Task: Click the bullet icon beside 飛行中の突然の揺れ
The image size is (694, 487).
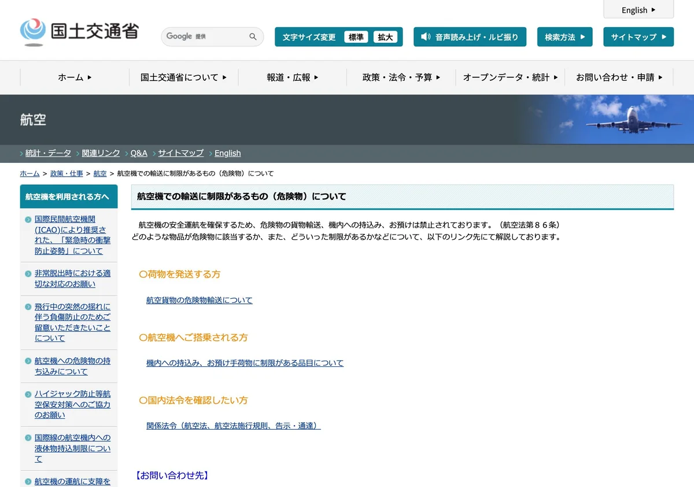Action: coord(28,307)
